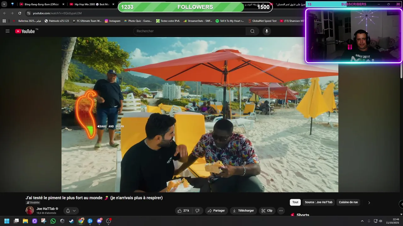Image resolution: width=403 pixels, height=226 pixels.
Task: Open the system tray microphone indicator
Action: 369,221
